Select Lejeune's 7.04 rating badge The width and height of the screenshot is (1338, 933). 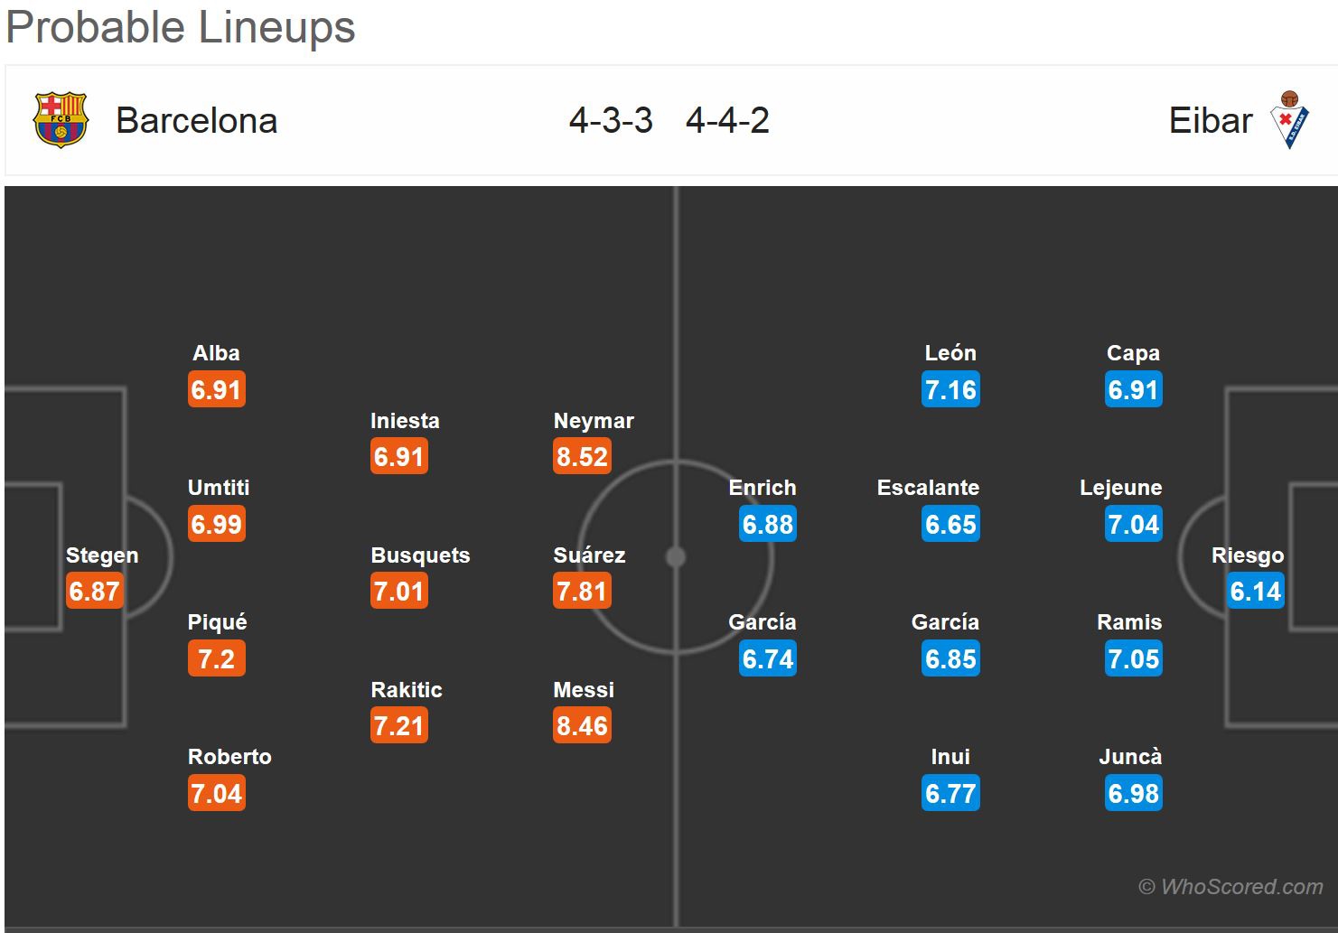(1133, 525)
